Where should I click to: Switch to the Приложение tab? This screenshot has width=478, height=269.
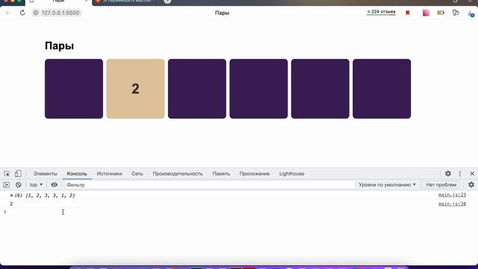254,173
